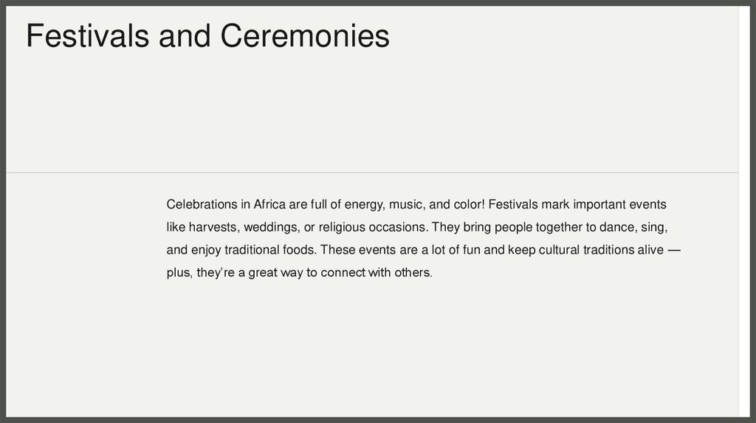Click the horizontal divider line below the title

(369, 172)
